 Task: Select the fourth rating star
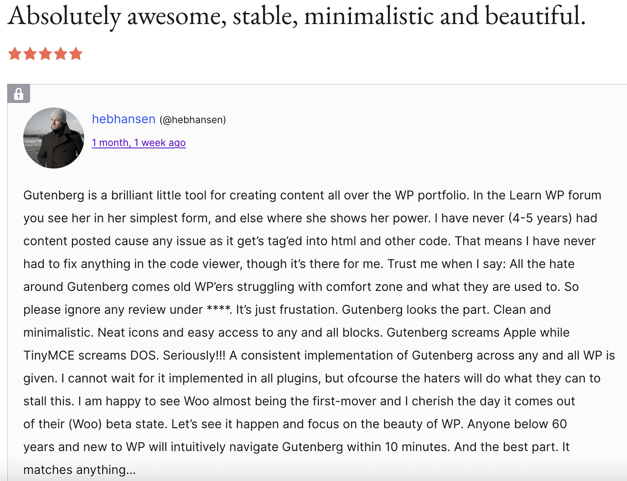click(x=61, y=53)
